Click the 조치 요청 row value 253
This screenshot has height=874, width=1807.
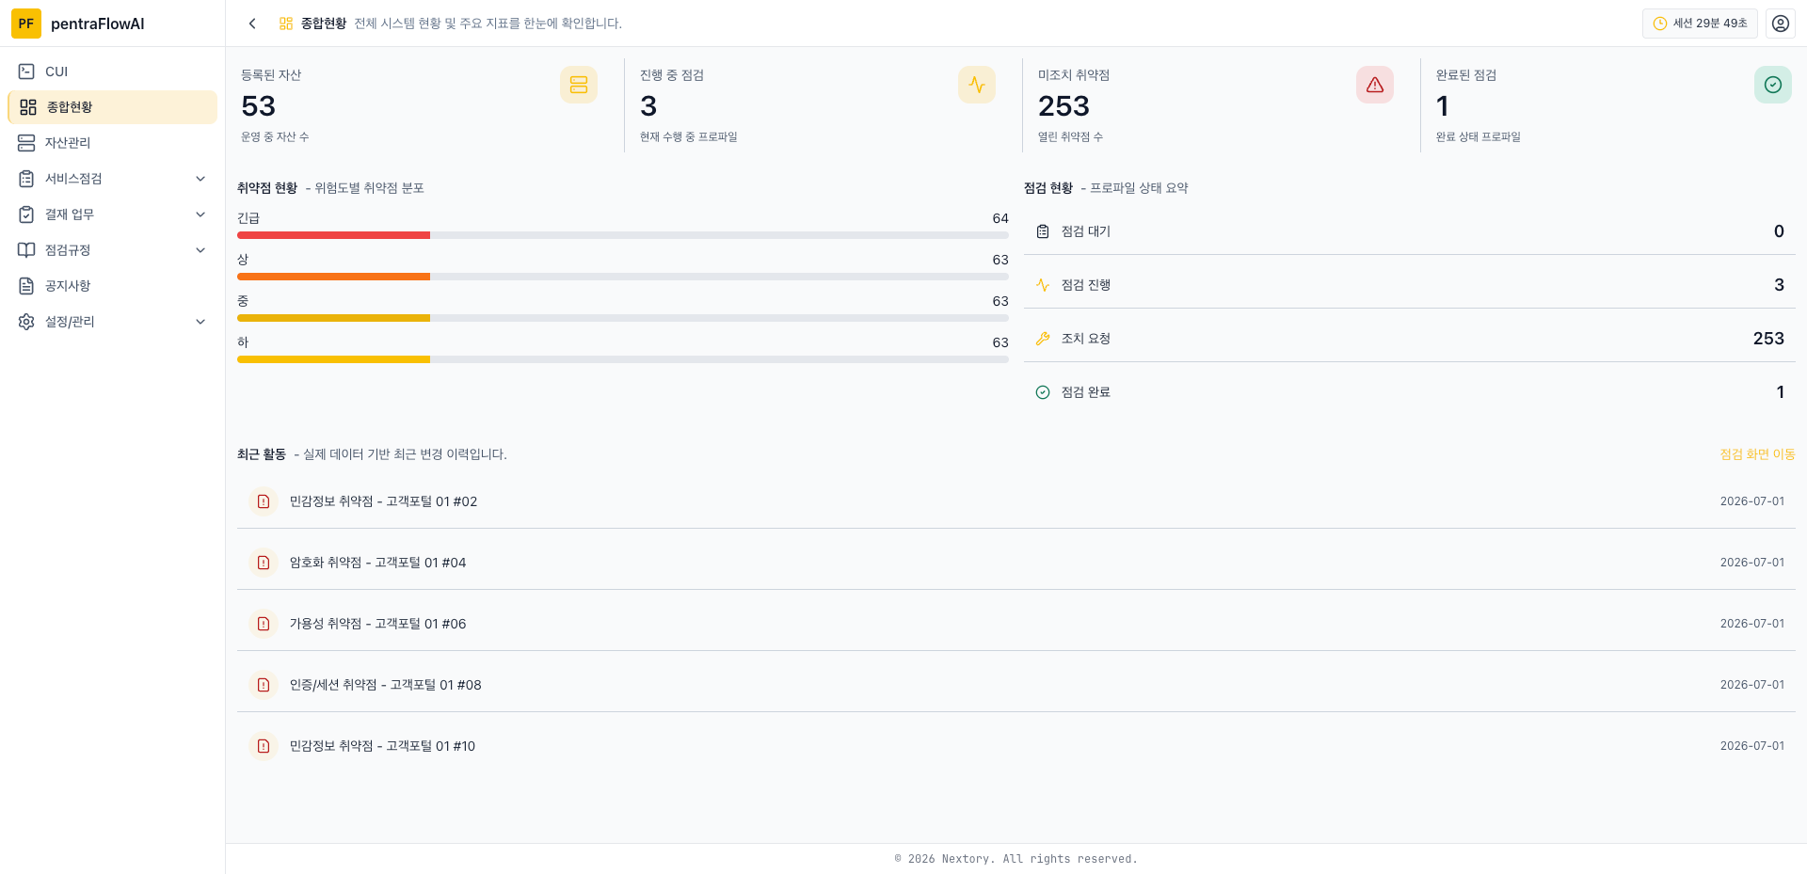[1768, 339]
